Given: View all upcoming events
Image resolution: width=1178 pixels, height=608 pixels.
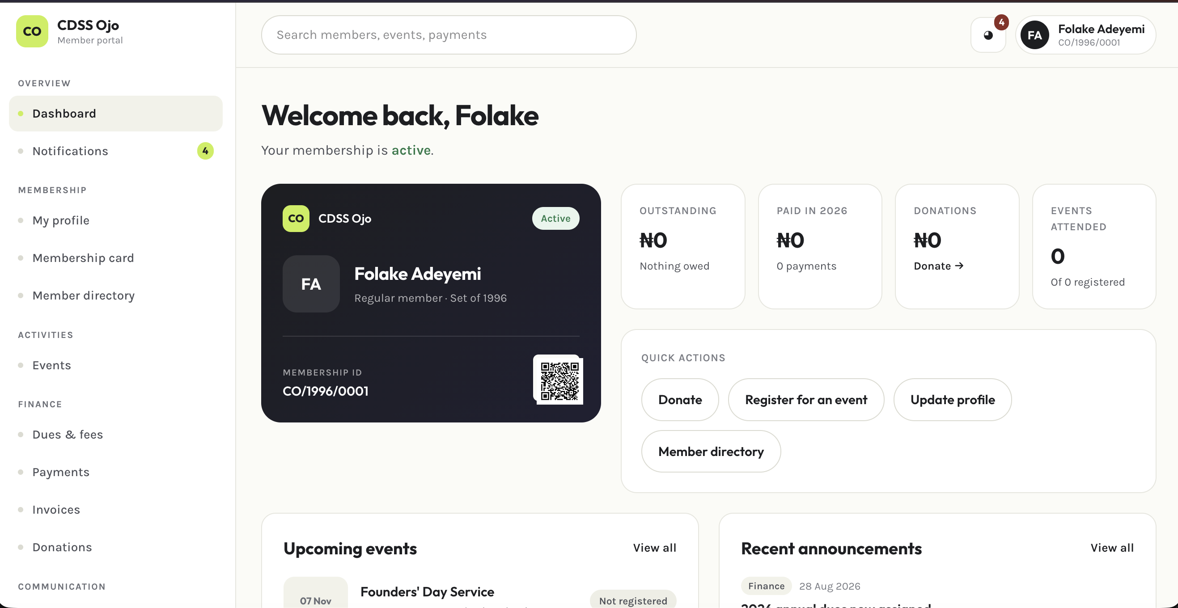Looking at the screenshot, I should [654, 548].
